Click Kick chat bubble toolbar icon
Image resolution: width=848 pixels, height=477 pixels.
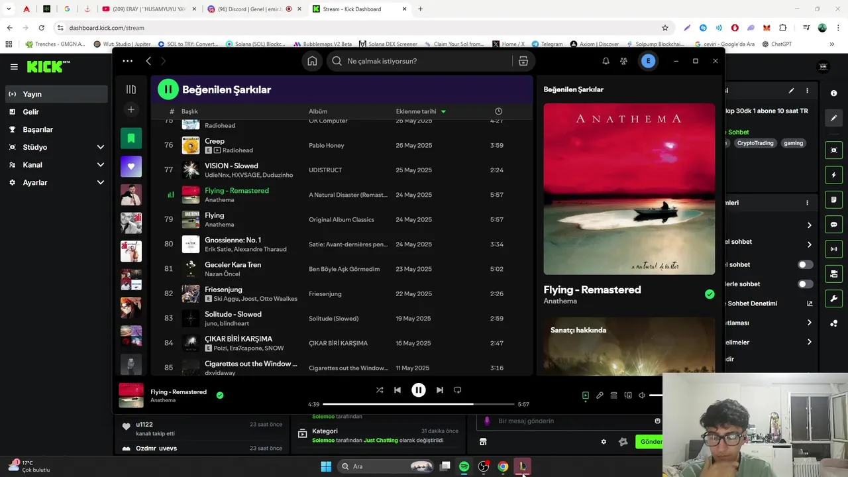click(x=834, y=225)
